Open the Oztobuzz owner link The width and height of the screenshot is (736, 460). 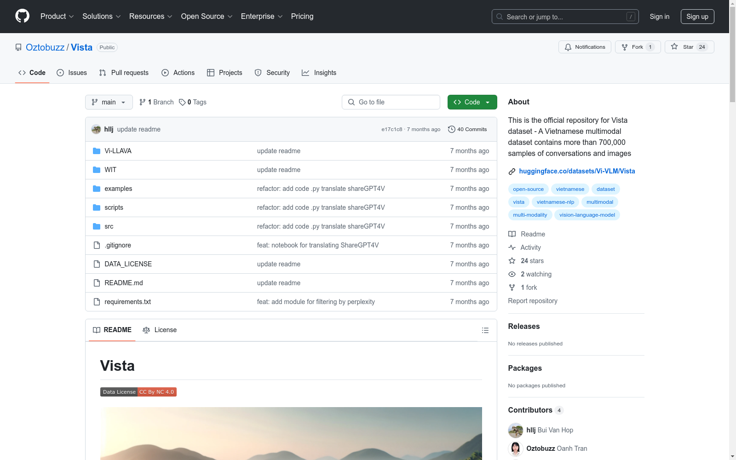(45, 47)
